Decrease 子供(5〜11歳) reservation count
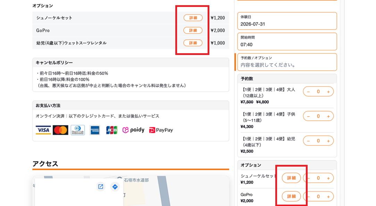The image size is (376, 206). [x=308, y=116]
